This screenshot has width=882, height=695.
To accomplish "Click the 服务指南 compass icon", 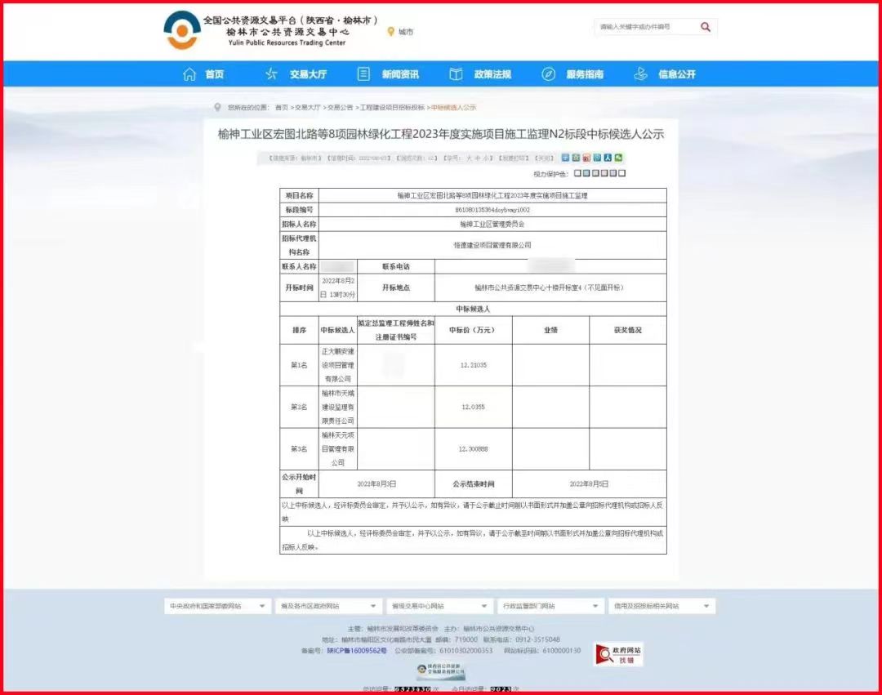I will pos(549,74).
